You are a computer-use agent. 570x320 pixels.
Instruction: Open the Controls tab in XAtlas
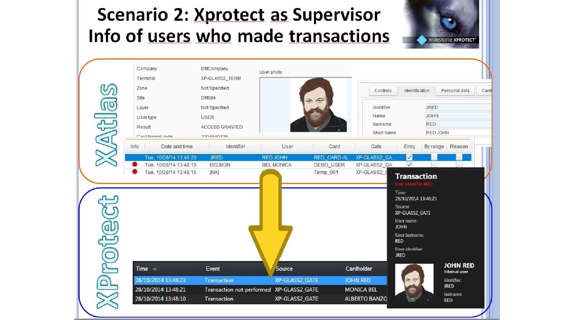click(383, 91)
